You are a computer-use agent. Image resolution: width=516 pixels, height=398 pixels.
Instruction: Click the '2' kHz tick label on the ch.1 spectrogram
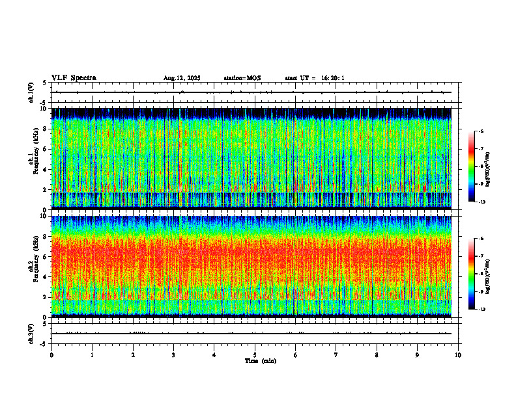click(45, 190)
